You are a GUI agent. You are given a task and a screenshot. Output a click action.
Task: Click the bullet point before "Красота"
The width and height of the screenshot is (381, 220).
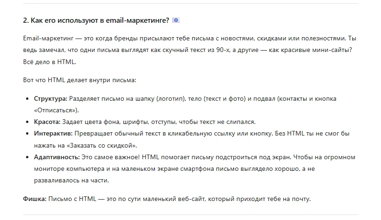[x=27, y=122]
